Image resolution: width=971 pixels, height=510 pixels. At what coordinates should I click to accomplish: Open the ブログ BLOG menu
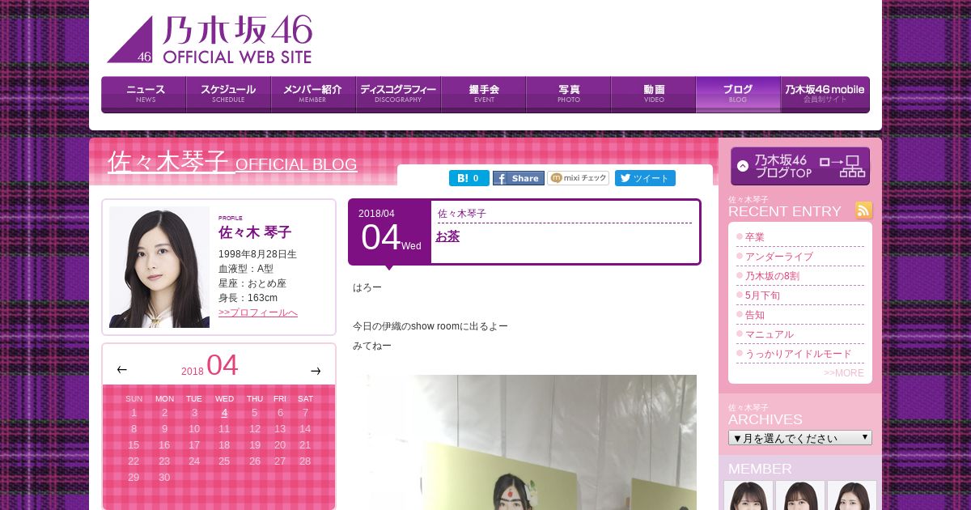click(x=738, y=95)
